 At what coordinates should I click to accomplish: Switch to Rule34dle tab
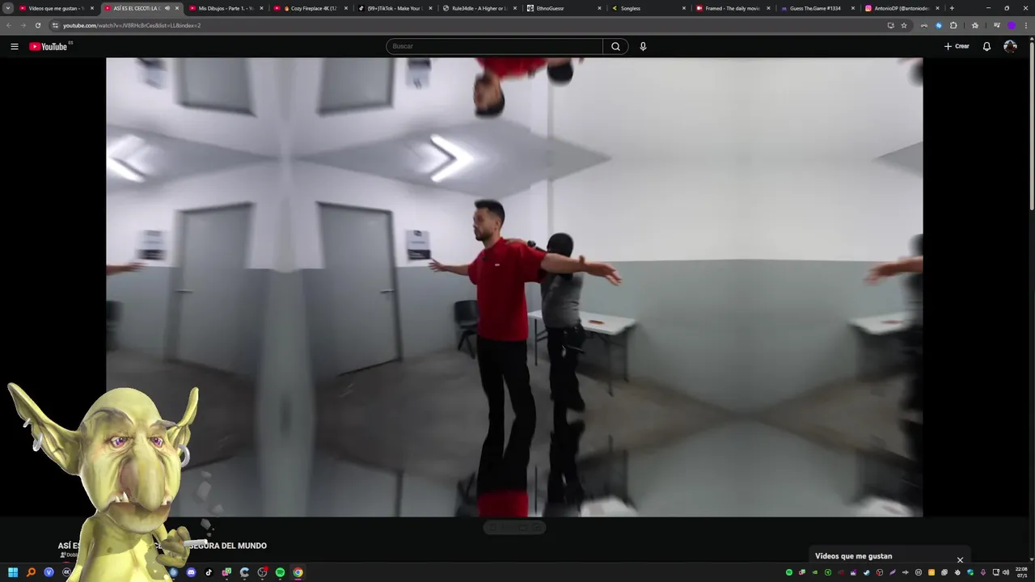[x=480, y=8]
